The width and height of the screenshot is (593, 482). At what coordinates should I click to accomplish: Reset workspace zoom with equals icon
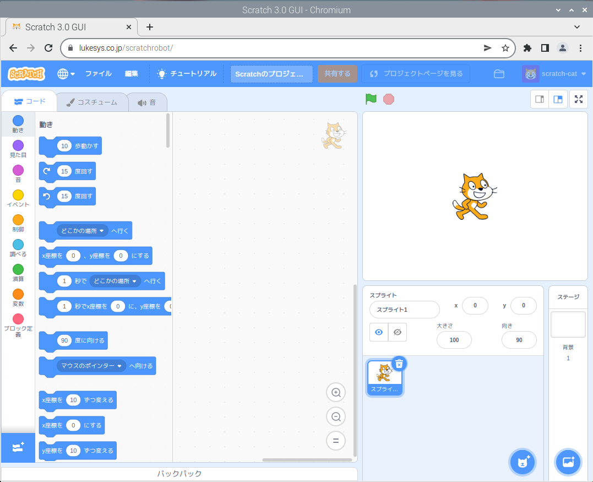[x=336, y=441]
